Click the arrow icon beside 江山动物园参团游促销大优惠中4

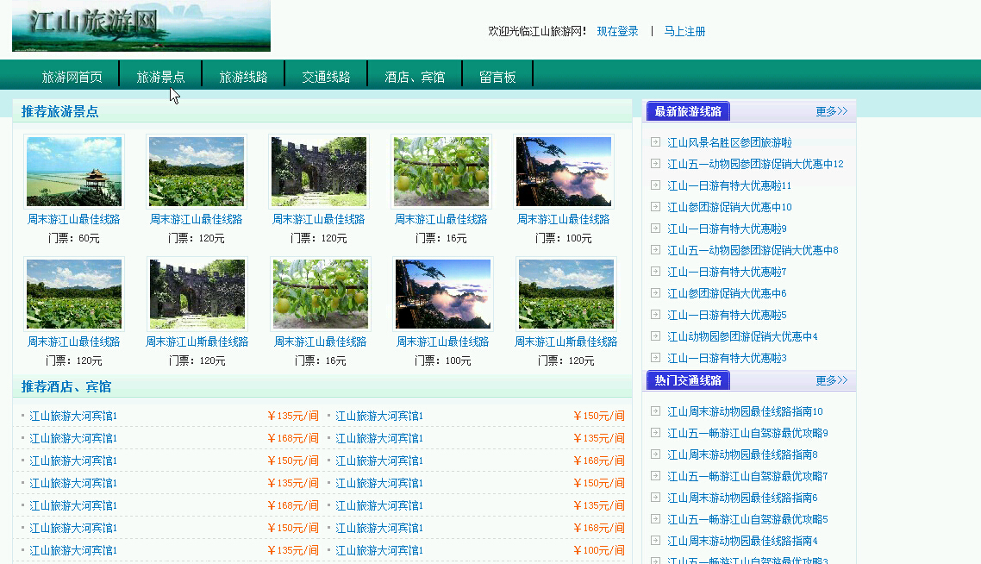[655, 336]
